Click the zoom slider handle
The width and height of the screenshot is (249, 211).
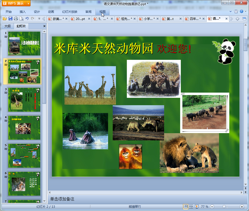224,207
